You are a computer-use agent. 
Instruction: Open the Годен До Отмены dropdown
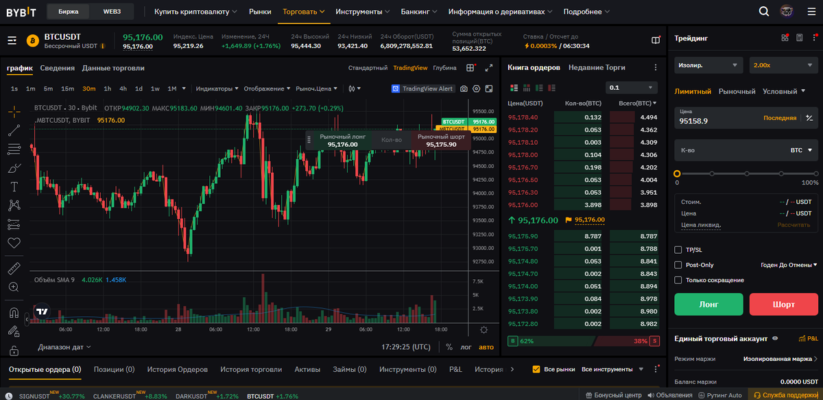(x=789, y=265)
